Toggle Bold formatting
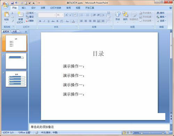The width and height of the screenshot is (174, 136). (x=40, y=21)
